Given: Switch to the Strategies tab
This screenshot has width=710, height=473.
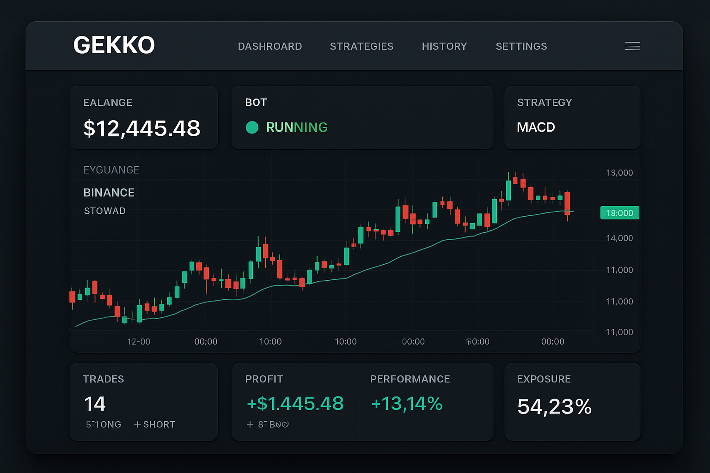Looking at the screenshot, I should [361, 46].
